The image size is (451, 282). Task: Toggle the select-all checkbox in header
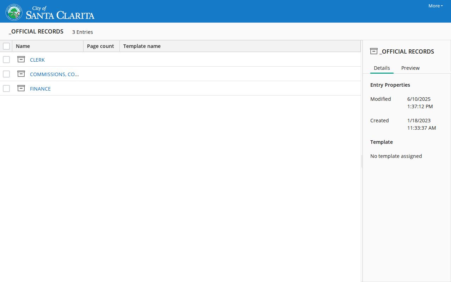[6, 46]
